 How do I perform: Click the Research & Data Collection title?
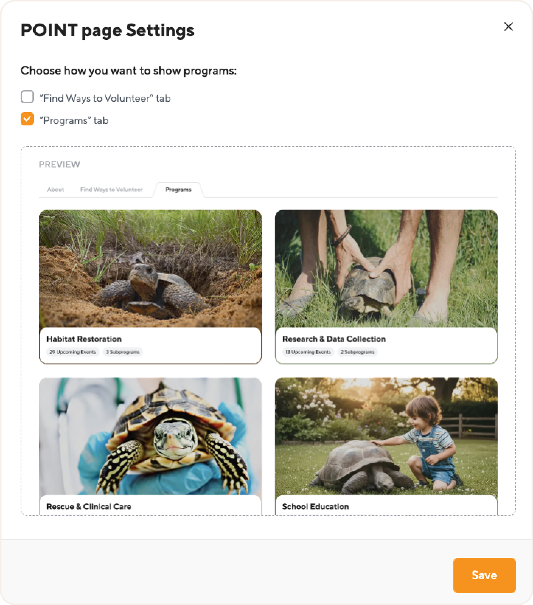pyautogui.click(x=334, y=339)
